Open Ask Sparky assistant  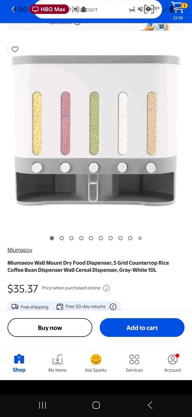point(96,363)
